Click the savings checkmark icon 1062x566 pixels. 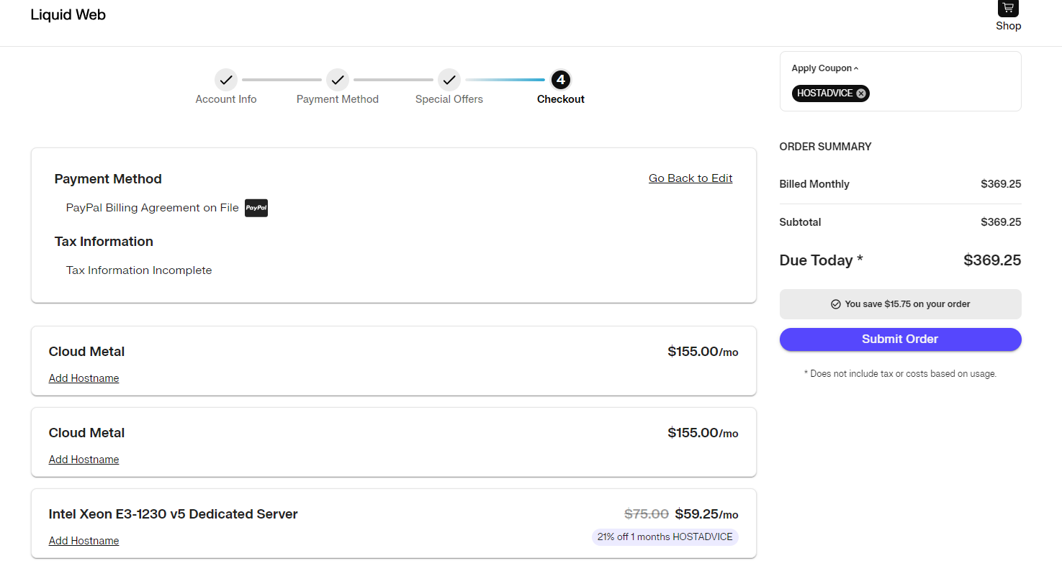tap(836, 304)
